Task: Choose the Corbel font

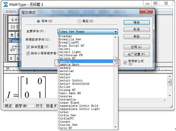Action: click(85, 112)
